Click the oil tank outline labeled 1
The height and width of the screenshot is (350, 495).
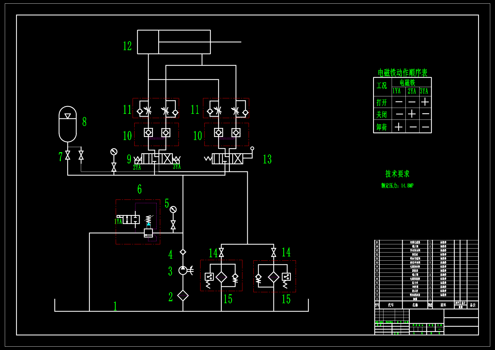182,305
